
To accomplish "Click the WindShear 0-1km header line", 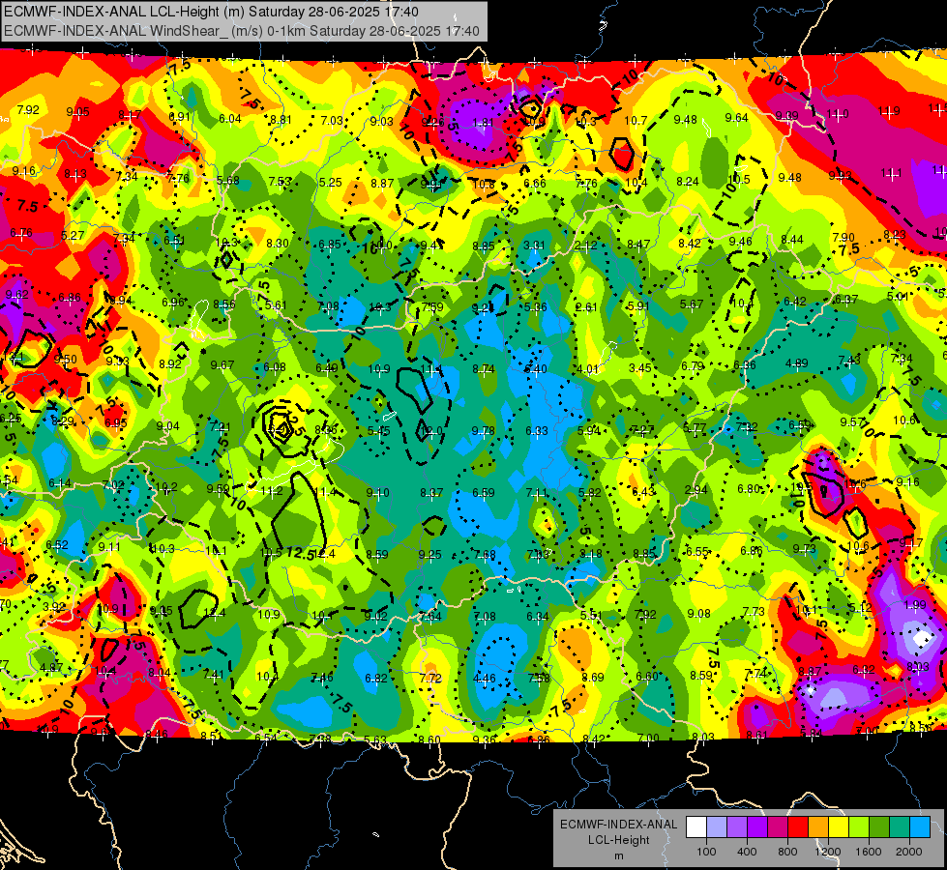I will coord(242,31).
